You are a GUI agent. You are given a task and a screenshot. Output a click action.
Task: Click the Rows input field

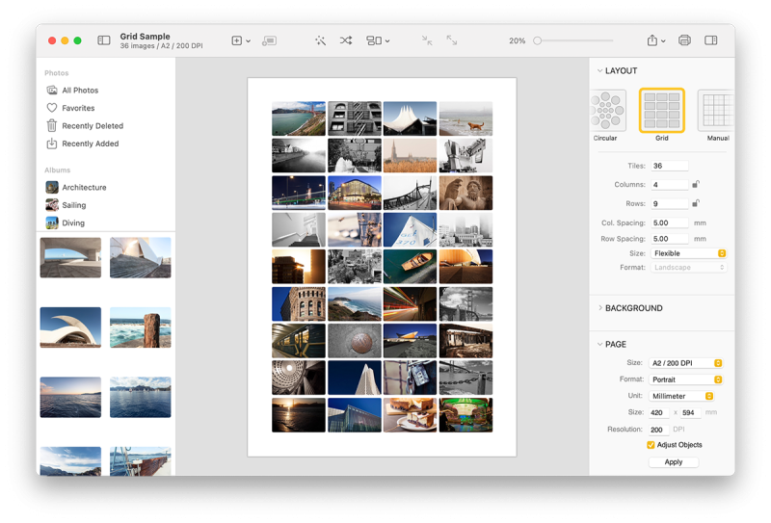tap(669, 203)
